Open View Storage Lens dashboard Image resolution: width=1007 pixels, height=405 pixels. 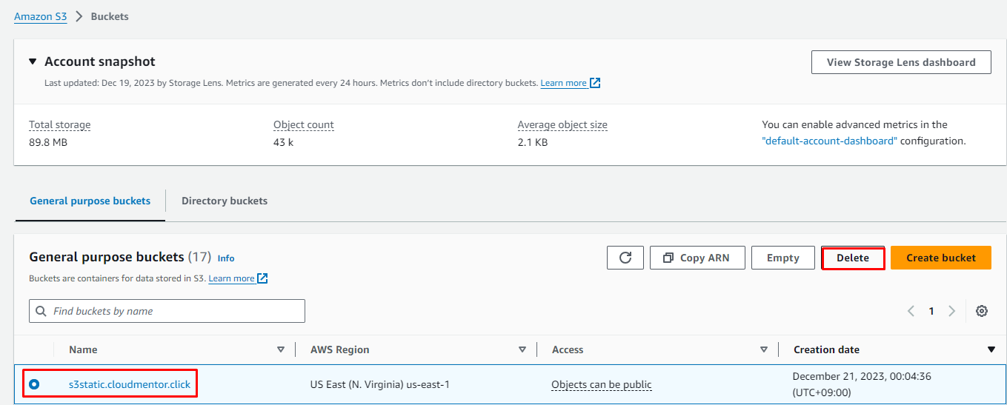901,62
